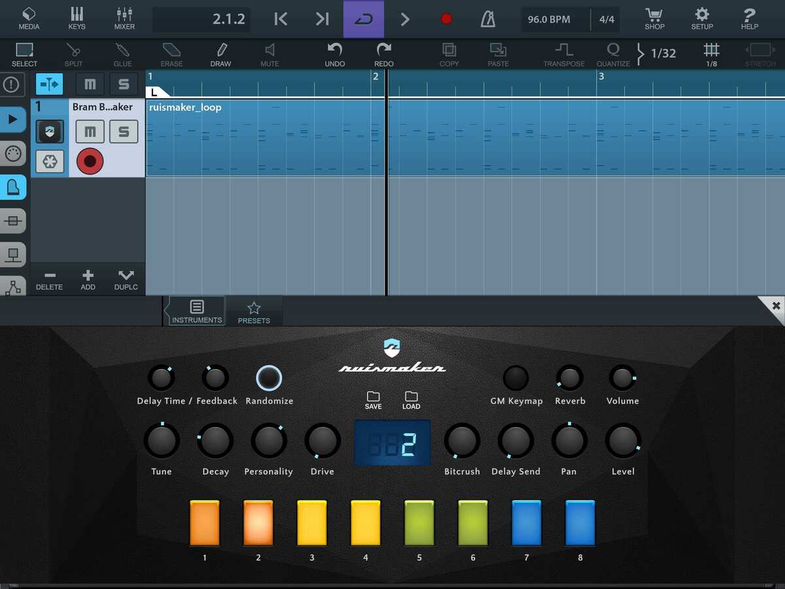The height and width of the screenshot is (589, 785).
Task: Jump to the song start
Action: [281, 19]
